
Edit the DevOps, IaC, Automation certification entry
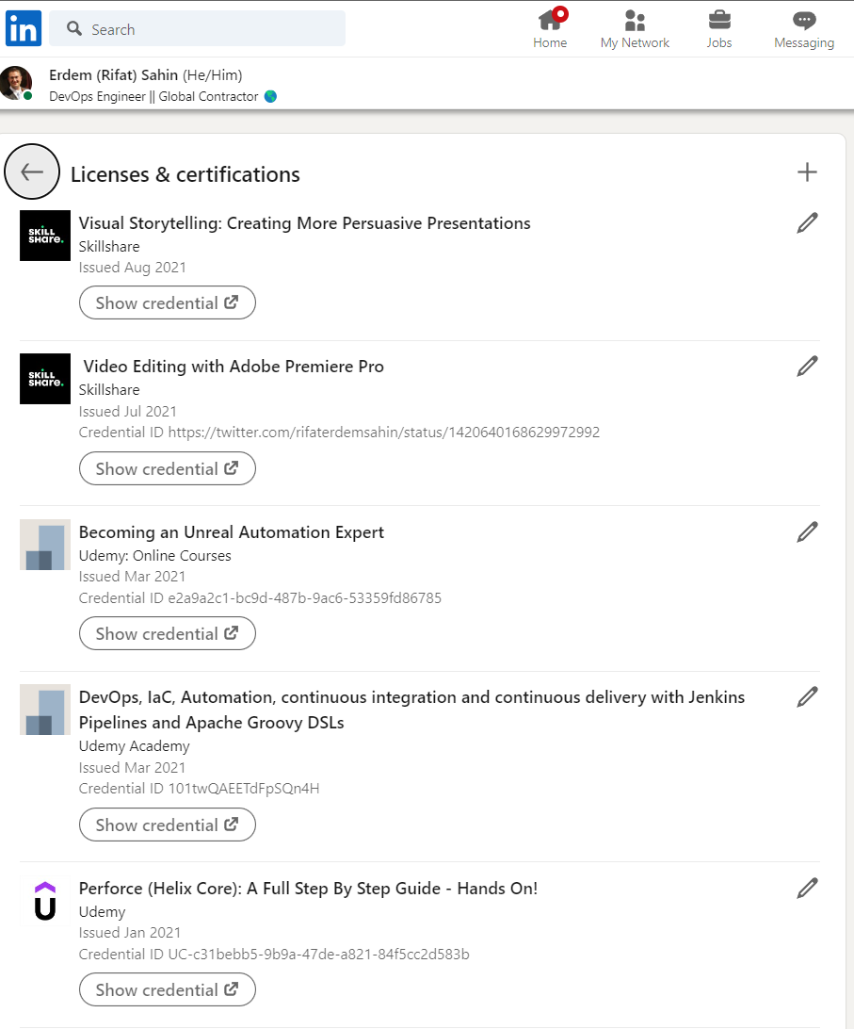tap(807, 697)
